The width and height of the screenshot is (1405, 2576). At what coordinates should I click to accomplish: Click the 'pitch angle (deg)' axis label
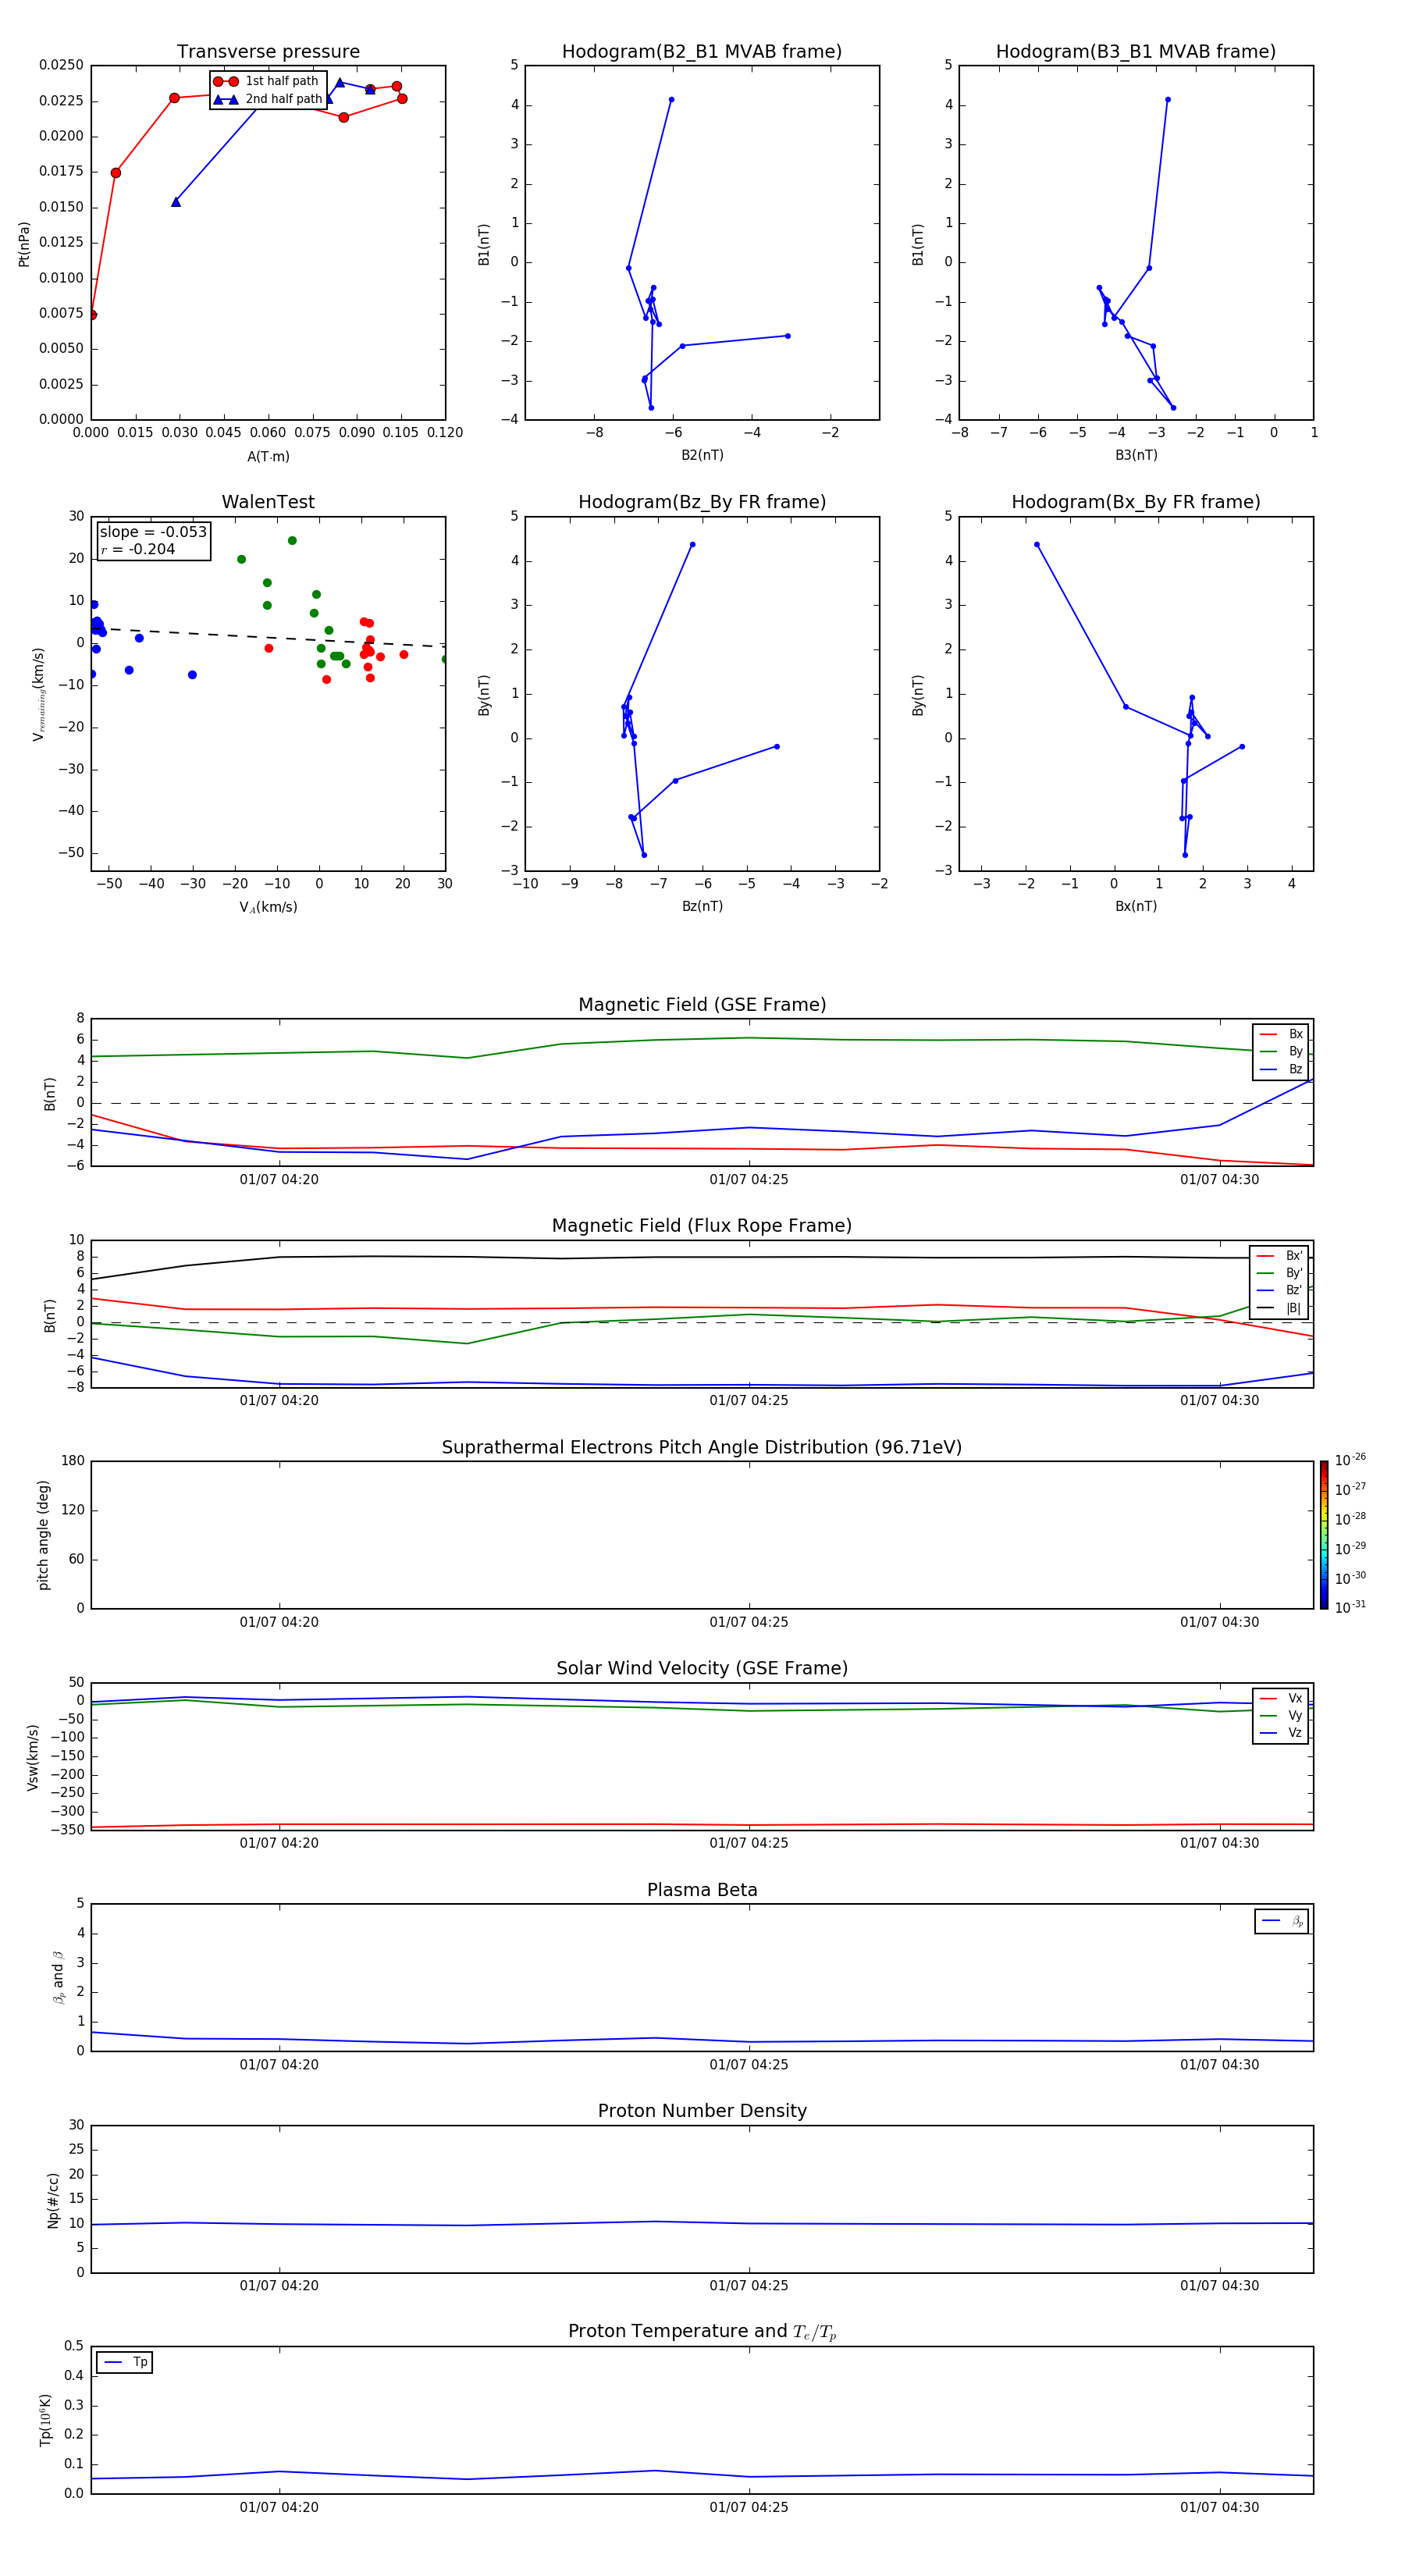[x=43, y=1535]
